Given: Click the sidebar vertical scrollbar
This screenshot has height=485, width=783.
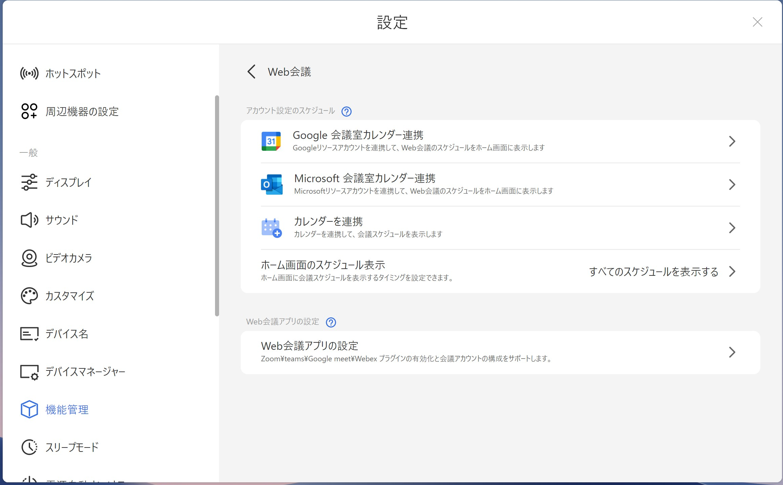Looking at the screenshot, I should point(217,205).
